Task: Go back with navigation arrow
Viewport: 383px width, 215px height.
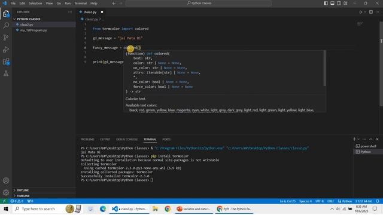Action: (x=114, y=3)
